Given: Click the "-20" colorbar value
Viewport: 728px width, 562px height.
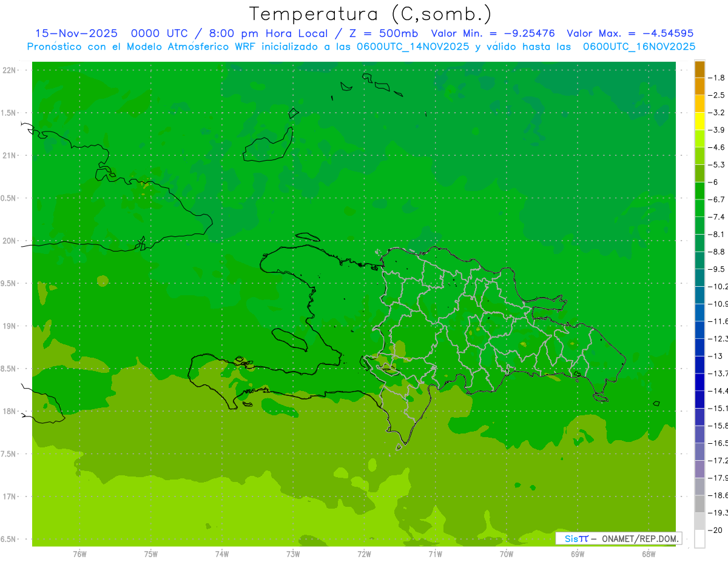Looking at the screenshot, I should 716,530.
